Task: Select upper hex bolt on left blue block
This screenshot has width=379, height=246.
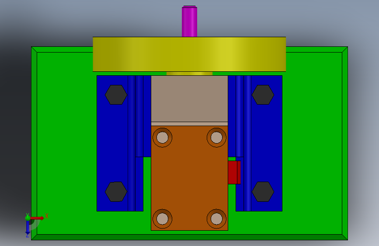Action: tap(116, 95)
